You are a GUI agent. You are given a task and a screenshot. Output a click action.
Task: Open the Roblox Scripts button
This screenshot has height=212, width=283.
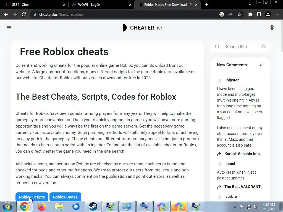click(32, 197)
